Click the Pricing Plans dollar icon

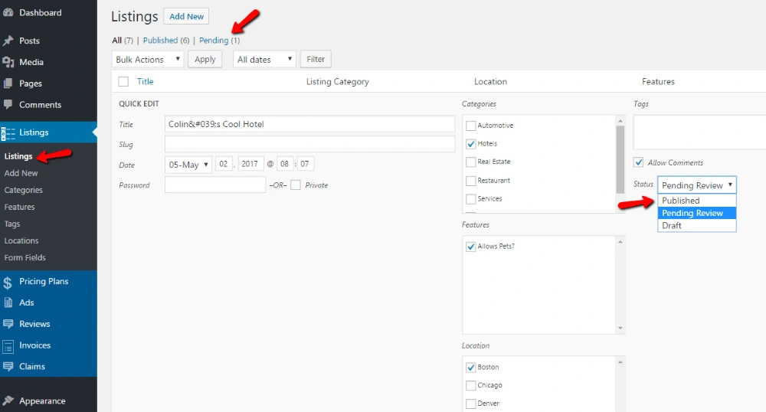(x=8, y=282)
